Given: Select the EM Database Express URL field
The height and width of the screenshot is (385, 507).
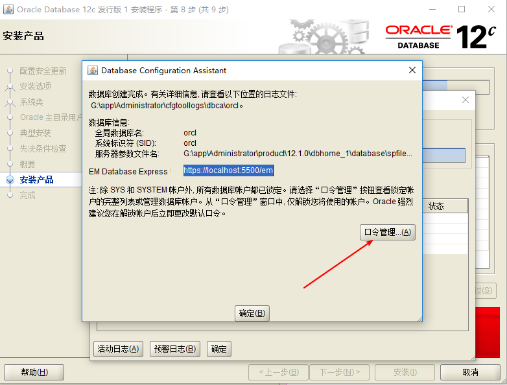Looking at the screenshot, I should click(228, 170).
